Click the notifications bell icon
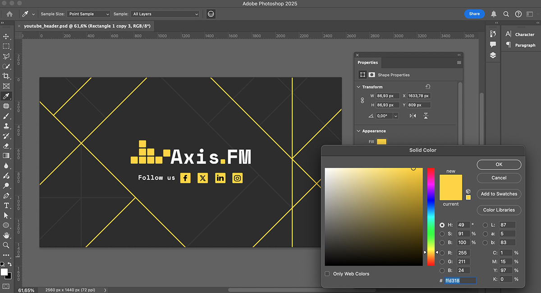The width and height of the screenshot is (541, 293). 494,14
